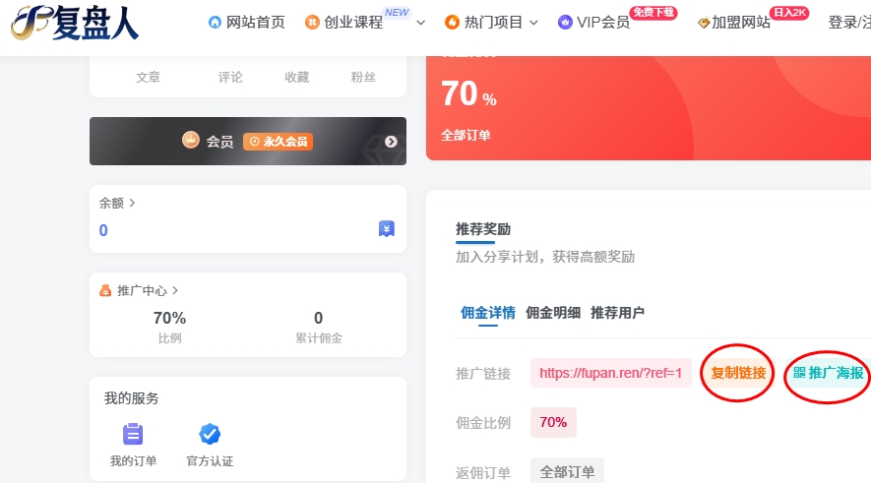Select the 佣金详情 tab
Viewport: 871px width, 483px height.
click(488, 313)
